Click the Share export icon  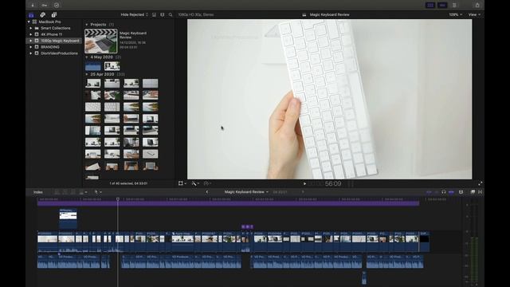[x=477, y=6]
